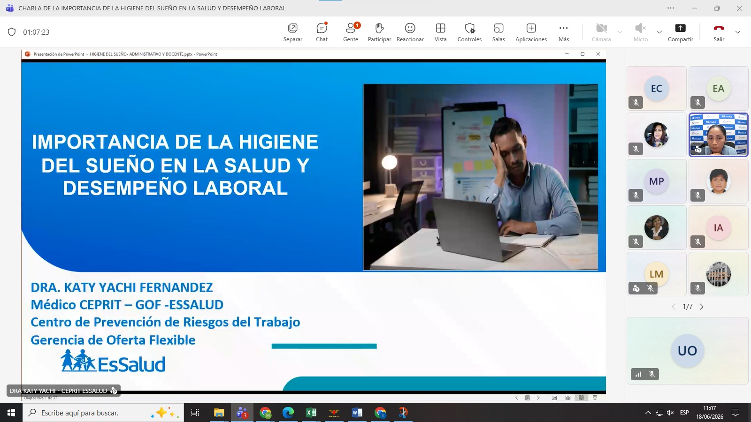
Task: Open Excel from the taskbar
Action: pos(311,413)
